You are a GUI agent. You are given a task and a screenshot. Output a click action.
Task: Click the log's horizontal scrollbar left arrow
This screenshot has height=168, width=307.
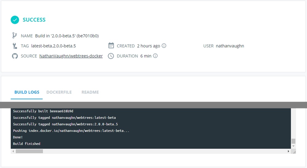13,151
